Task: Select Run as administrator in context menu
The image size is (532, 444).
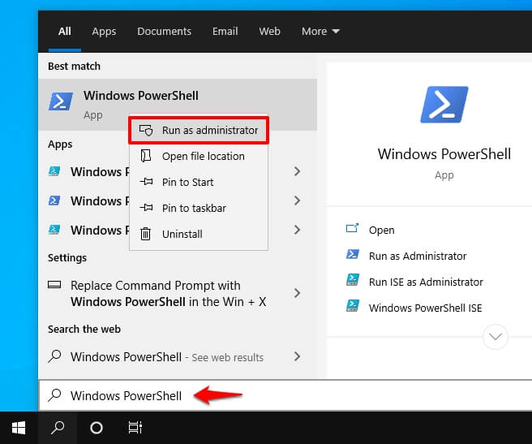Action: 199,131
